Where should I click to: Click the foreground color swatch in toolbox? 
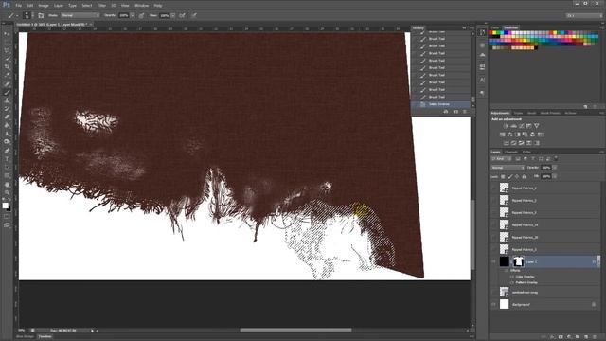[x=6, y=206]
